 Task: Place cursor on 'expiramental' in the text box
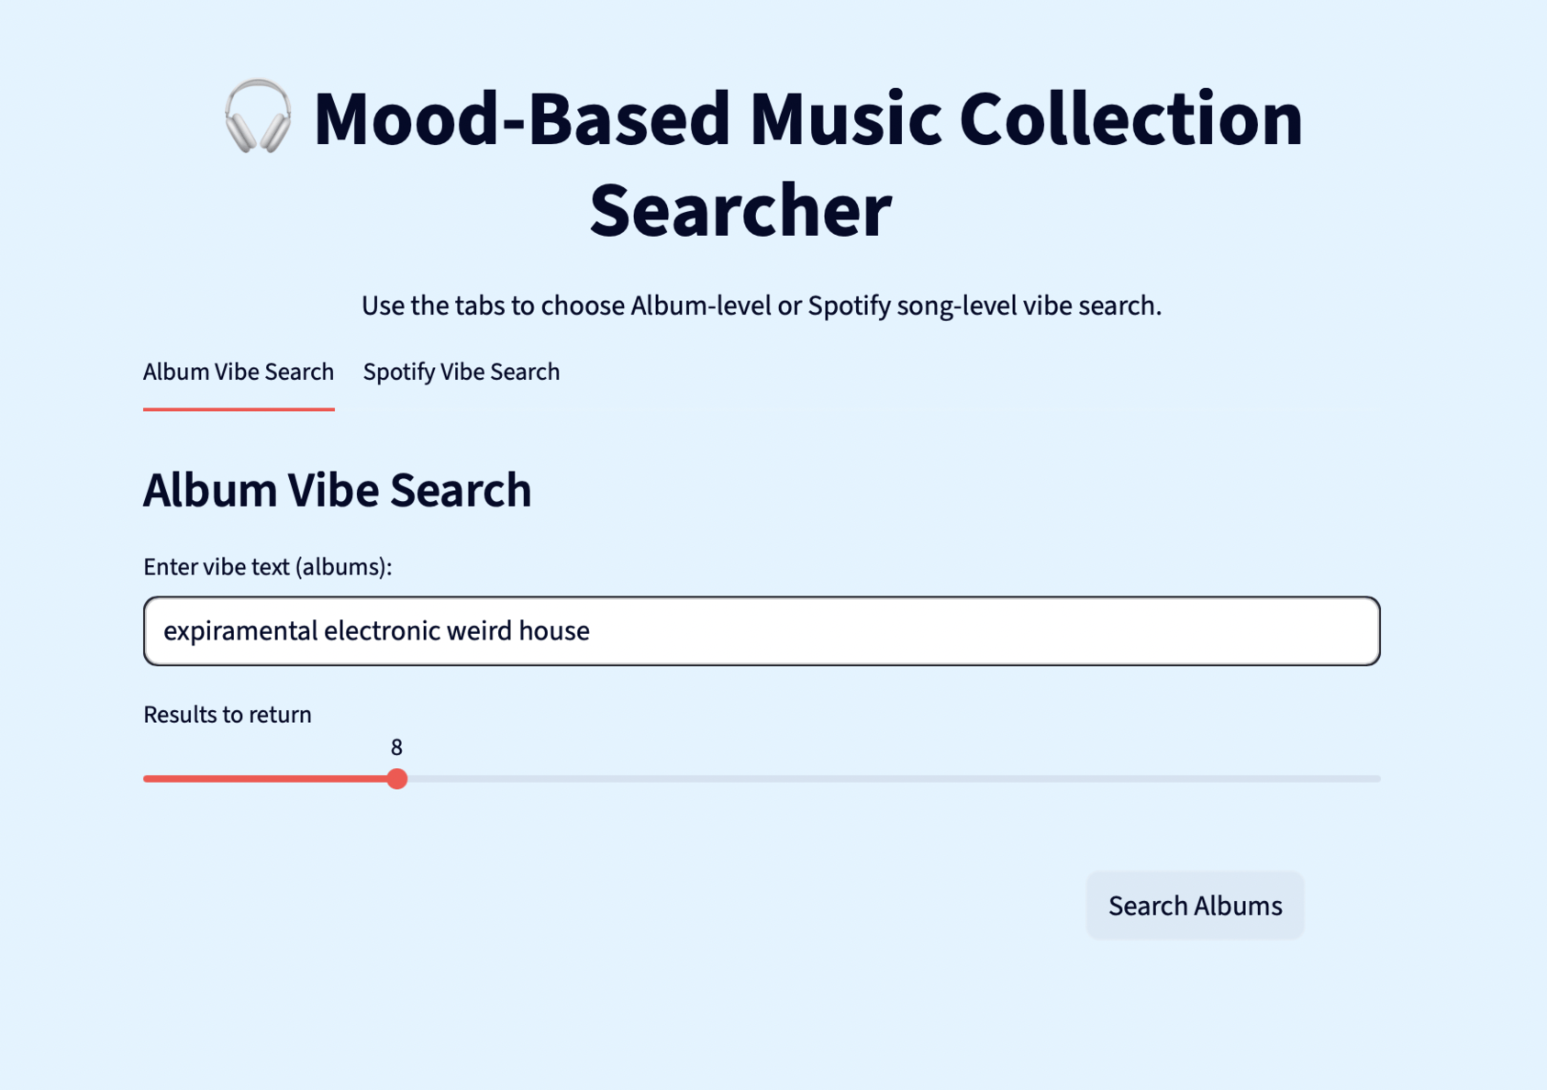[239, 631]
